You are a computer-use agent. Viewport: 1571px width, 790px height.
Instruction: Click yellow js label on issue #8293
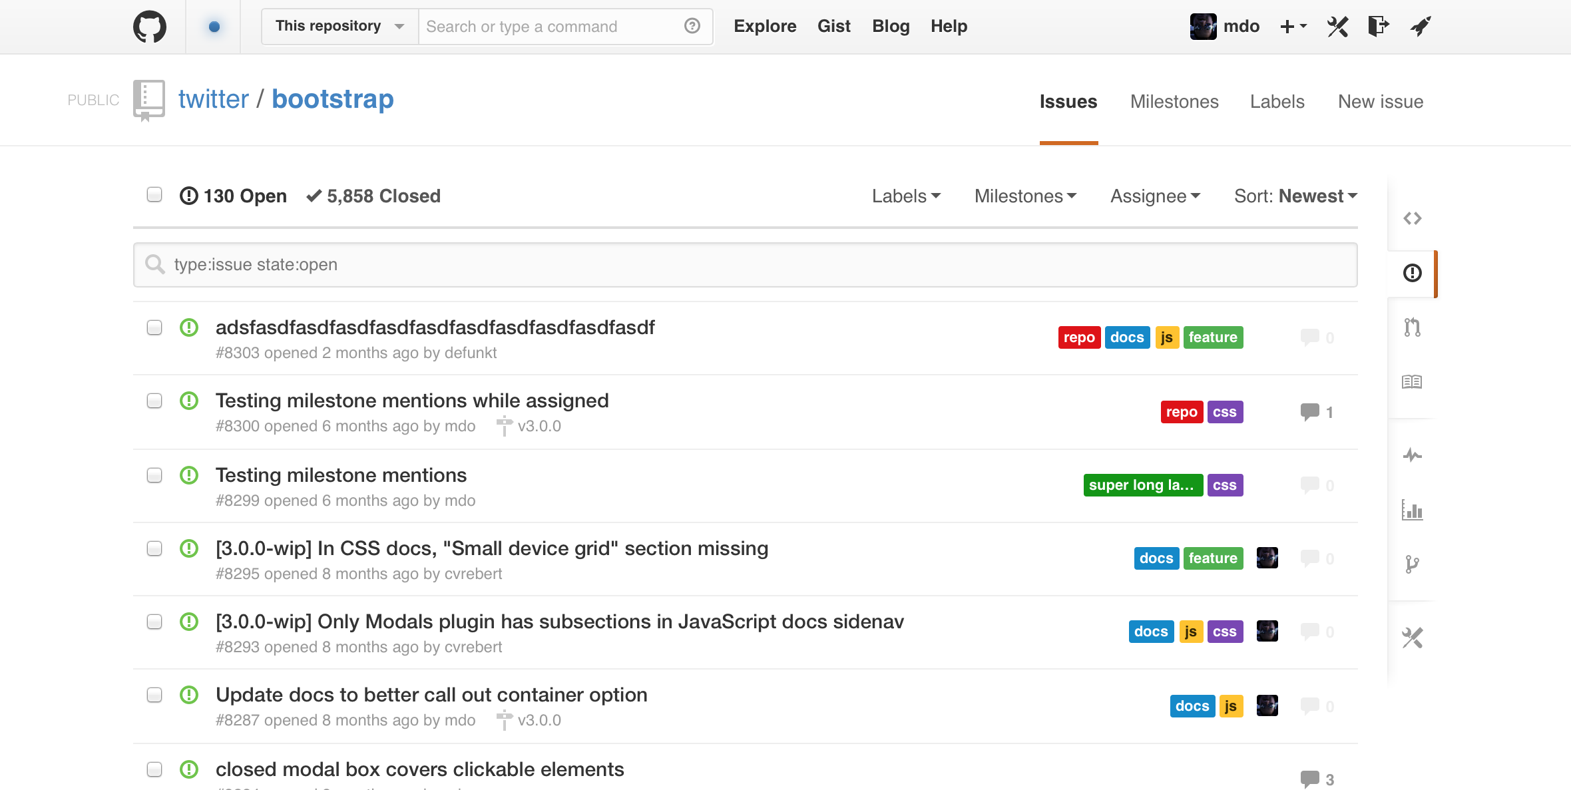1191,632
